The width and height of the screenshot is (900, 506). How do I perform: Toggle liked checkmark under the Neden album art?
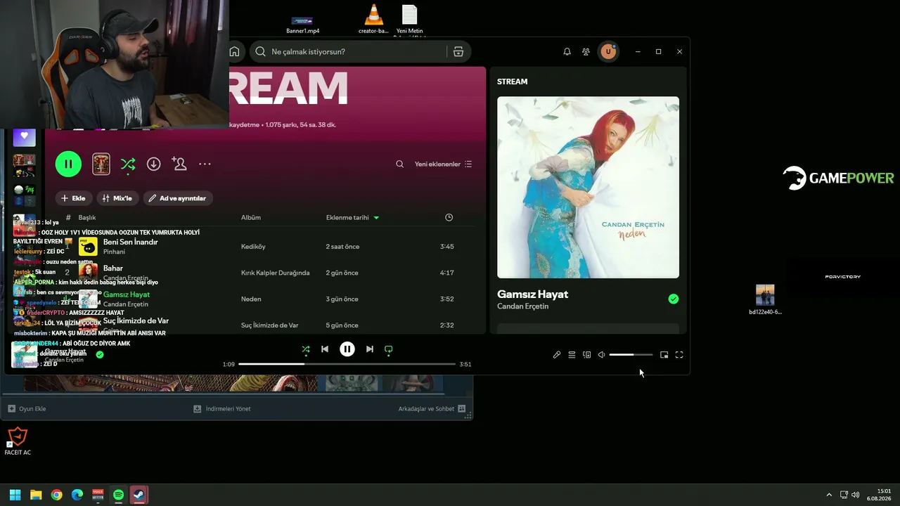[674, 299]
